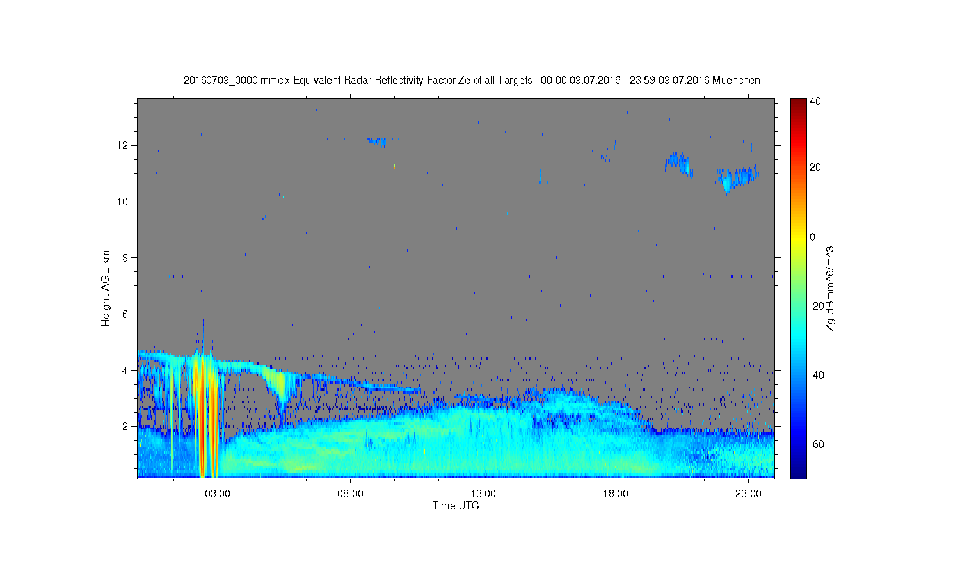Click the 'Height AGL km' y-axis label
The image size is (960, 576).
point(106,288)
